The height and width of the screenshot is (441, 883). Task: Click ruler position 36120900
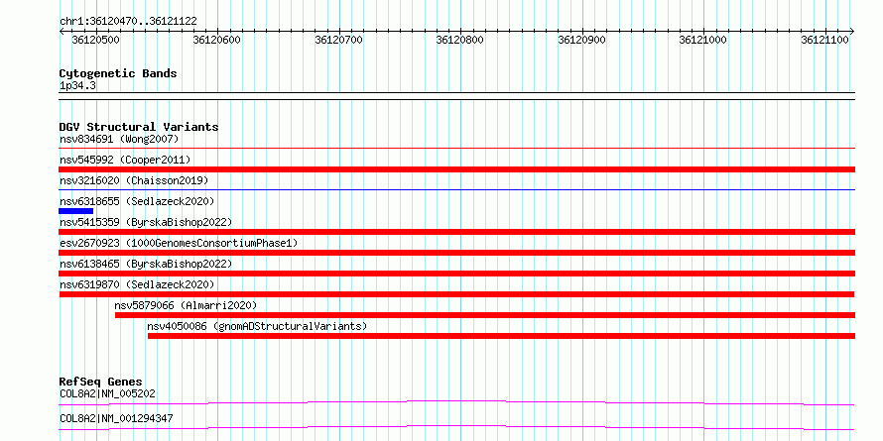click(x=582, y=40)
